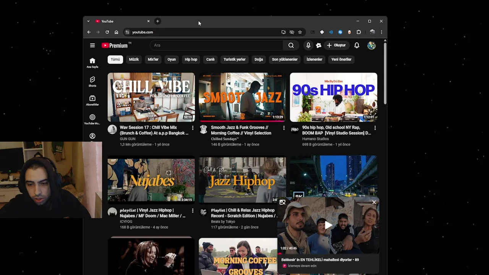Open the menu for the Smooth Jazz & Funk Grooves video
Image resolution: width=489 pixels, height=275 pixels.
(283, 128)
